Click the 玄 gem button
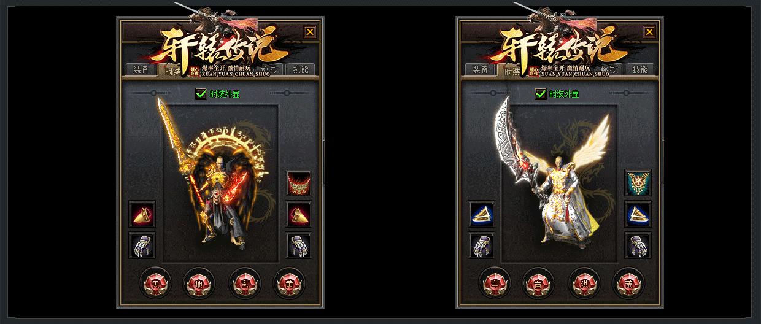 coord(244,283)
